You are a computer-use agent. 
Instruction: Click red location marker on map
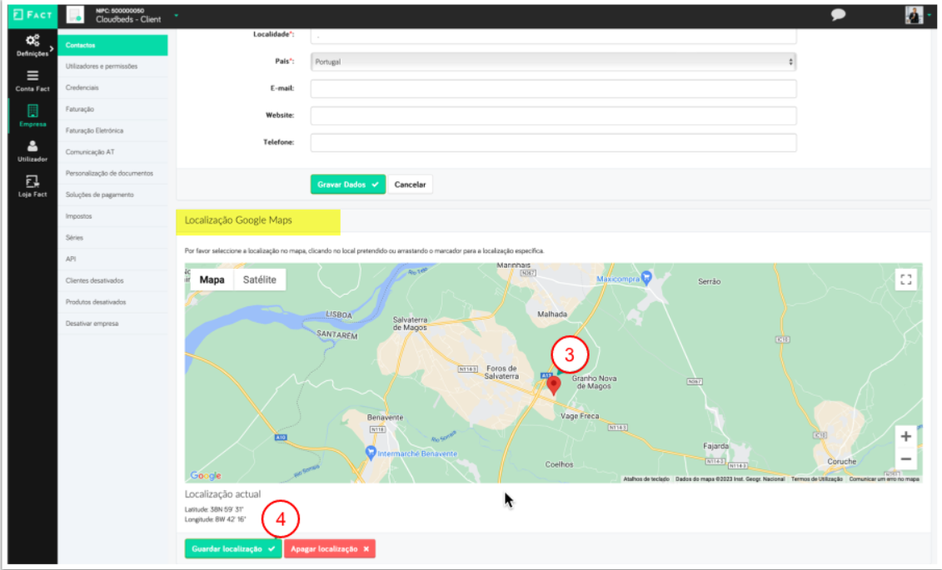pyautogui.click(x=553, y=384)
